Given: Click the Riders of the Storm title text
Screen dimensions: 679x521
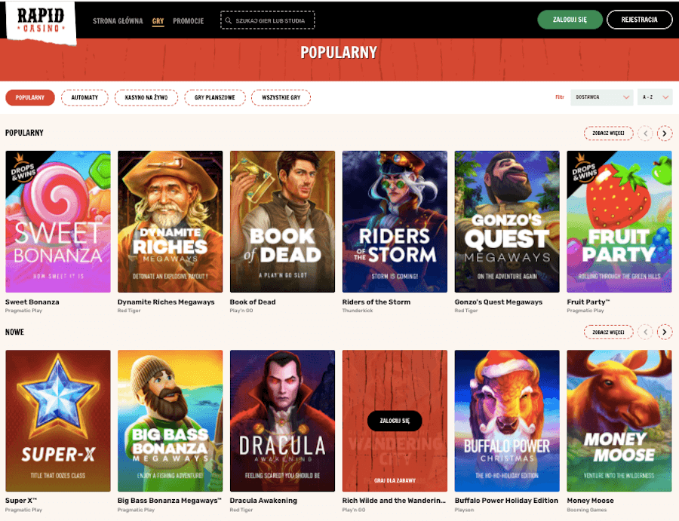Looking at the screenshot, I should point(376,302).
